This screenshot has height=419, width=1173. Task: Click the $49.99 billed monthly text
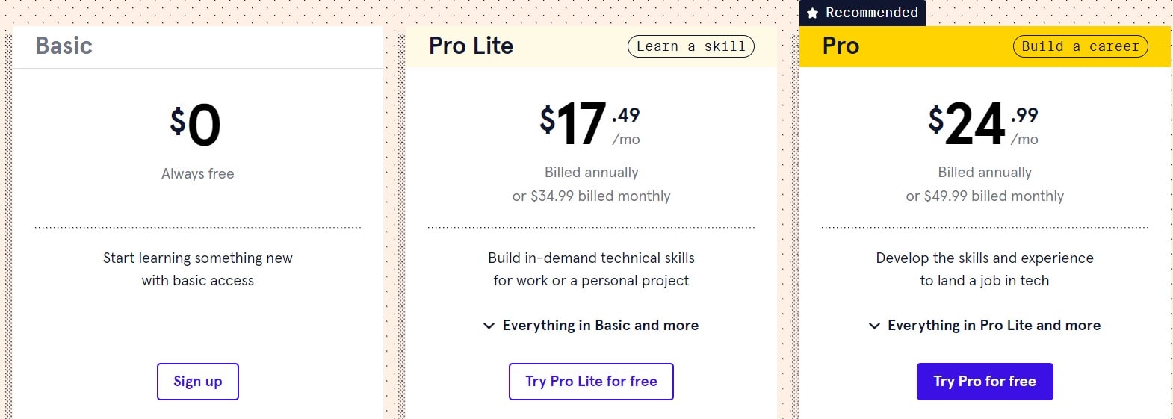(985, 196)
